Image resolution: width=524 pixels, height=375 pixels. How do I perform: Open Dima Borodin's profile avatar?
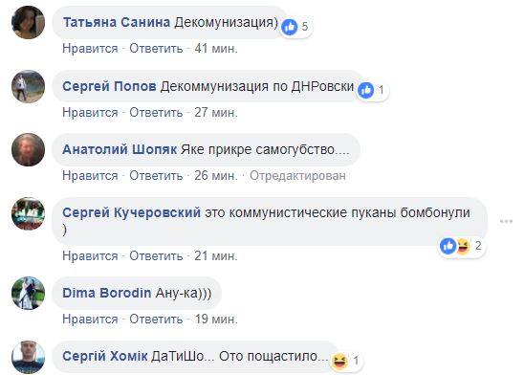pos(28,293)
